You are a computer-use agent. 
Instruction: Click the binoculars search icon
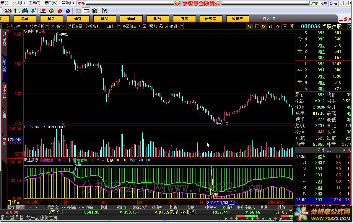point(25,11)
